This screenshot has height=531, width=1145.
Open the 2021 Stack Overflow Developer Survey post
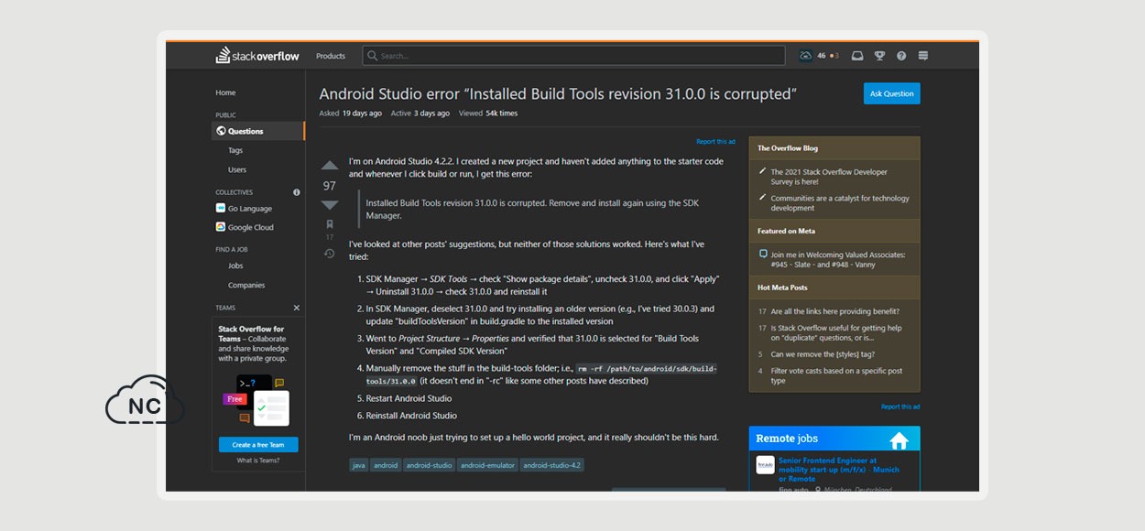(x=828, y=177)
